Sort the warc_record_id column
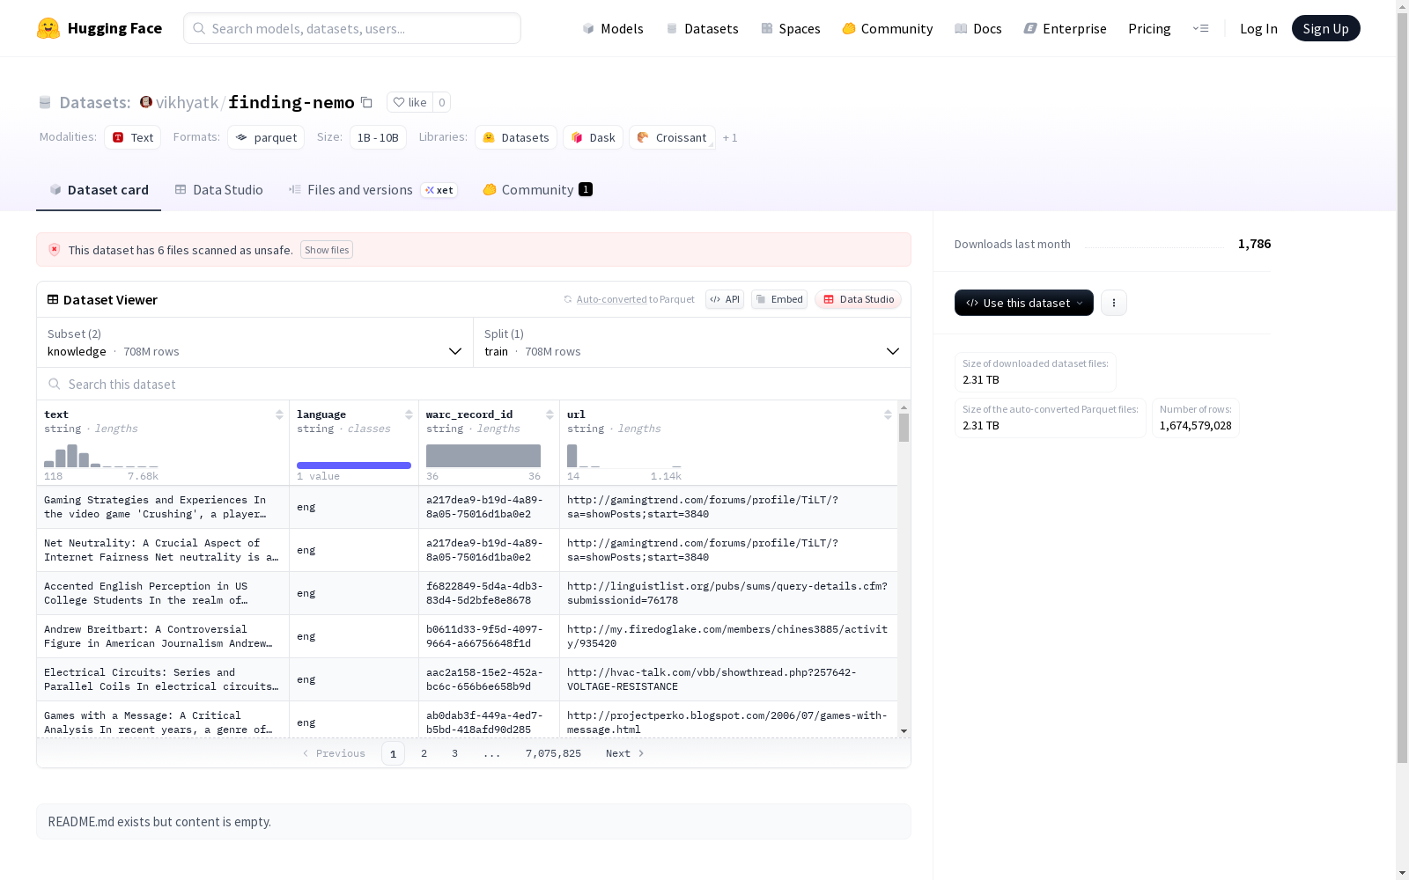This screenshot has width=1409, height=880. (x=550, y=414)
